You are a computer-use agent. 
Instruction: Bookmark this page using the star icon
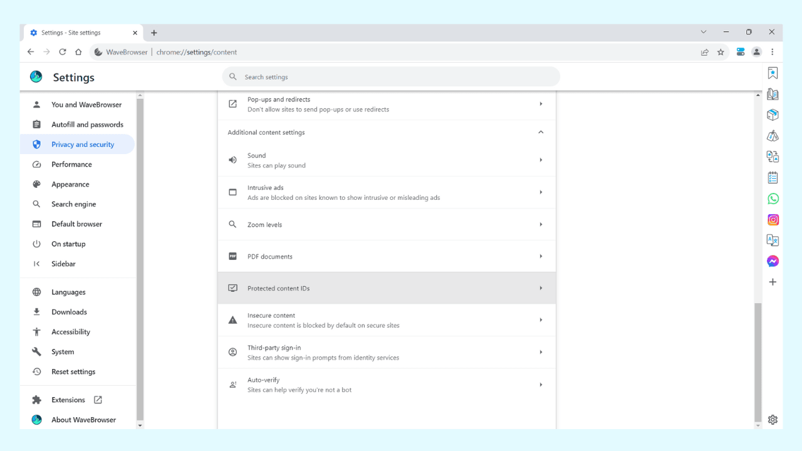click(x=721, y=52)
